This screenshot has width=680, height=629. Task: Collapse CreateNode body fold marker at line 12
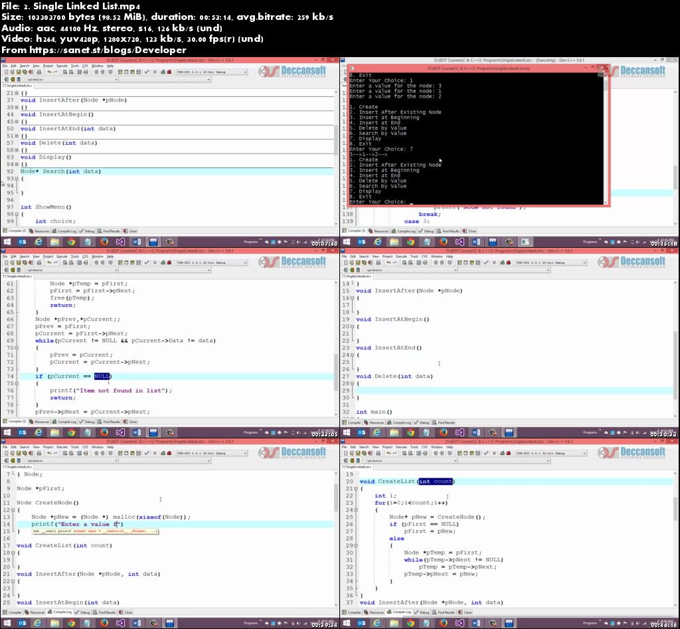click(x=13, y=509)
